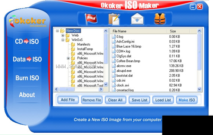
Task: Click the 208.90 KB size value
Action: (176, 71)
